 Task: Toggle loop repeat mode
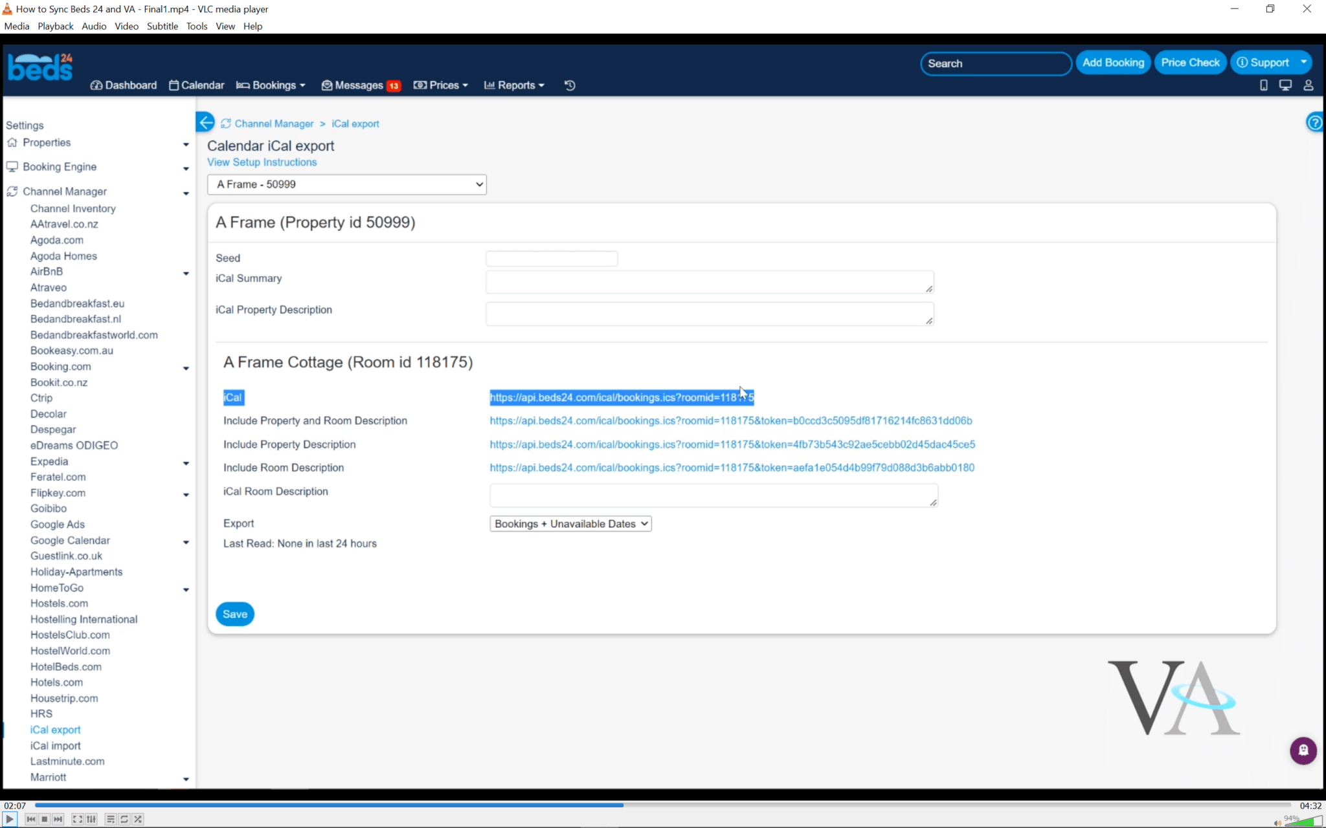point(124,819)
